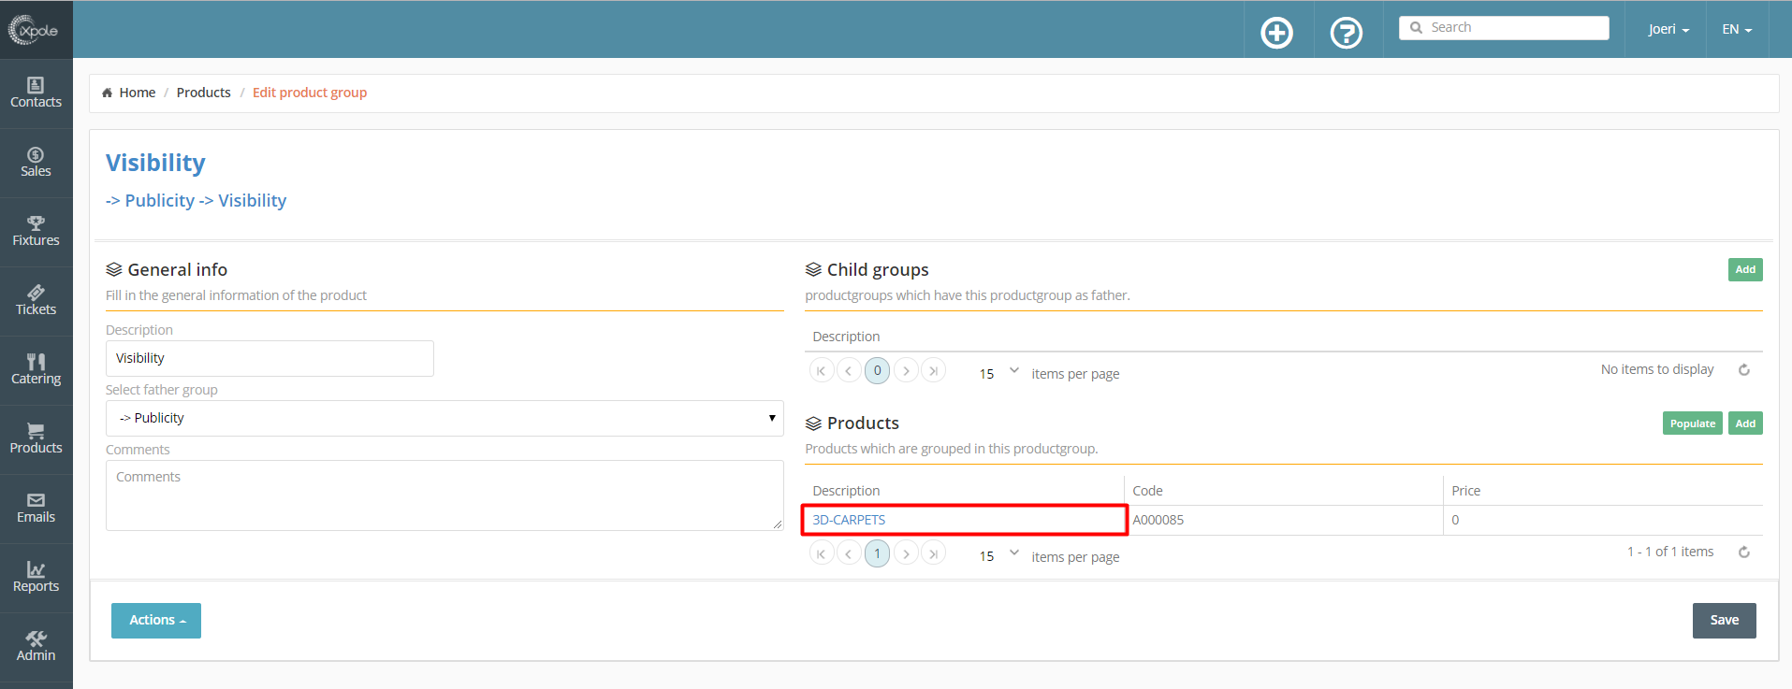The image size is (1792, 689).
Task: Open the Contacts module in sidebar
Action: (x=36, y=93)
